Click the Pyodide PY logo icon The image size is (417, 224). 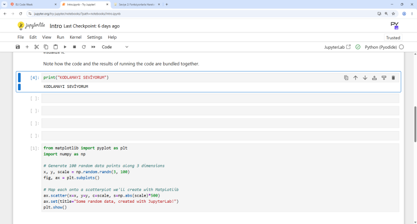point(395,26)
